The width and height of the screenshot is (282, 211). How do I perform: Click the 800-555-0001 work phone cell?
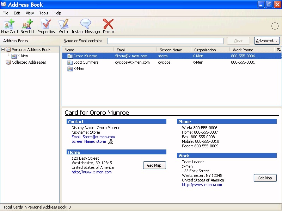243,62
